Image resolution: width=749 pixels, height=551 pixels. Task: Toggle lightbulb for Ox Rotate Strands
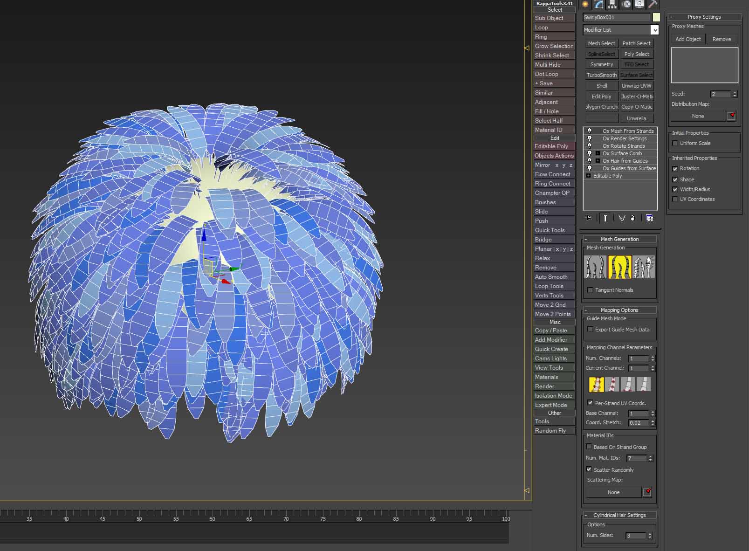pyautogui.click(x=590, y=146)
